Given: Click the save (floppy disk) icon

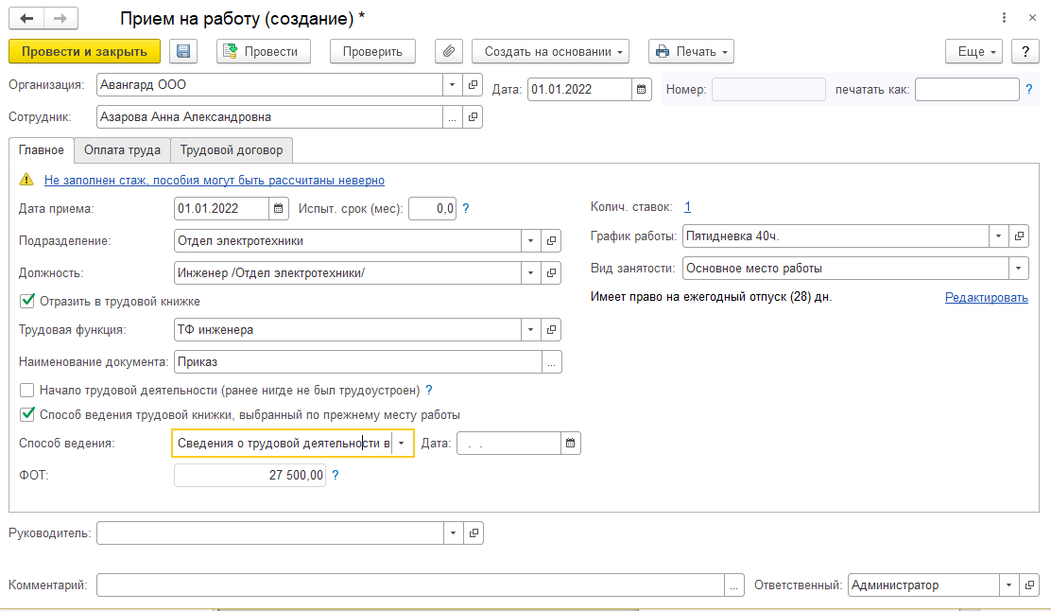Looking at the screenshot, I should (x=183, y=51).
